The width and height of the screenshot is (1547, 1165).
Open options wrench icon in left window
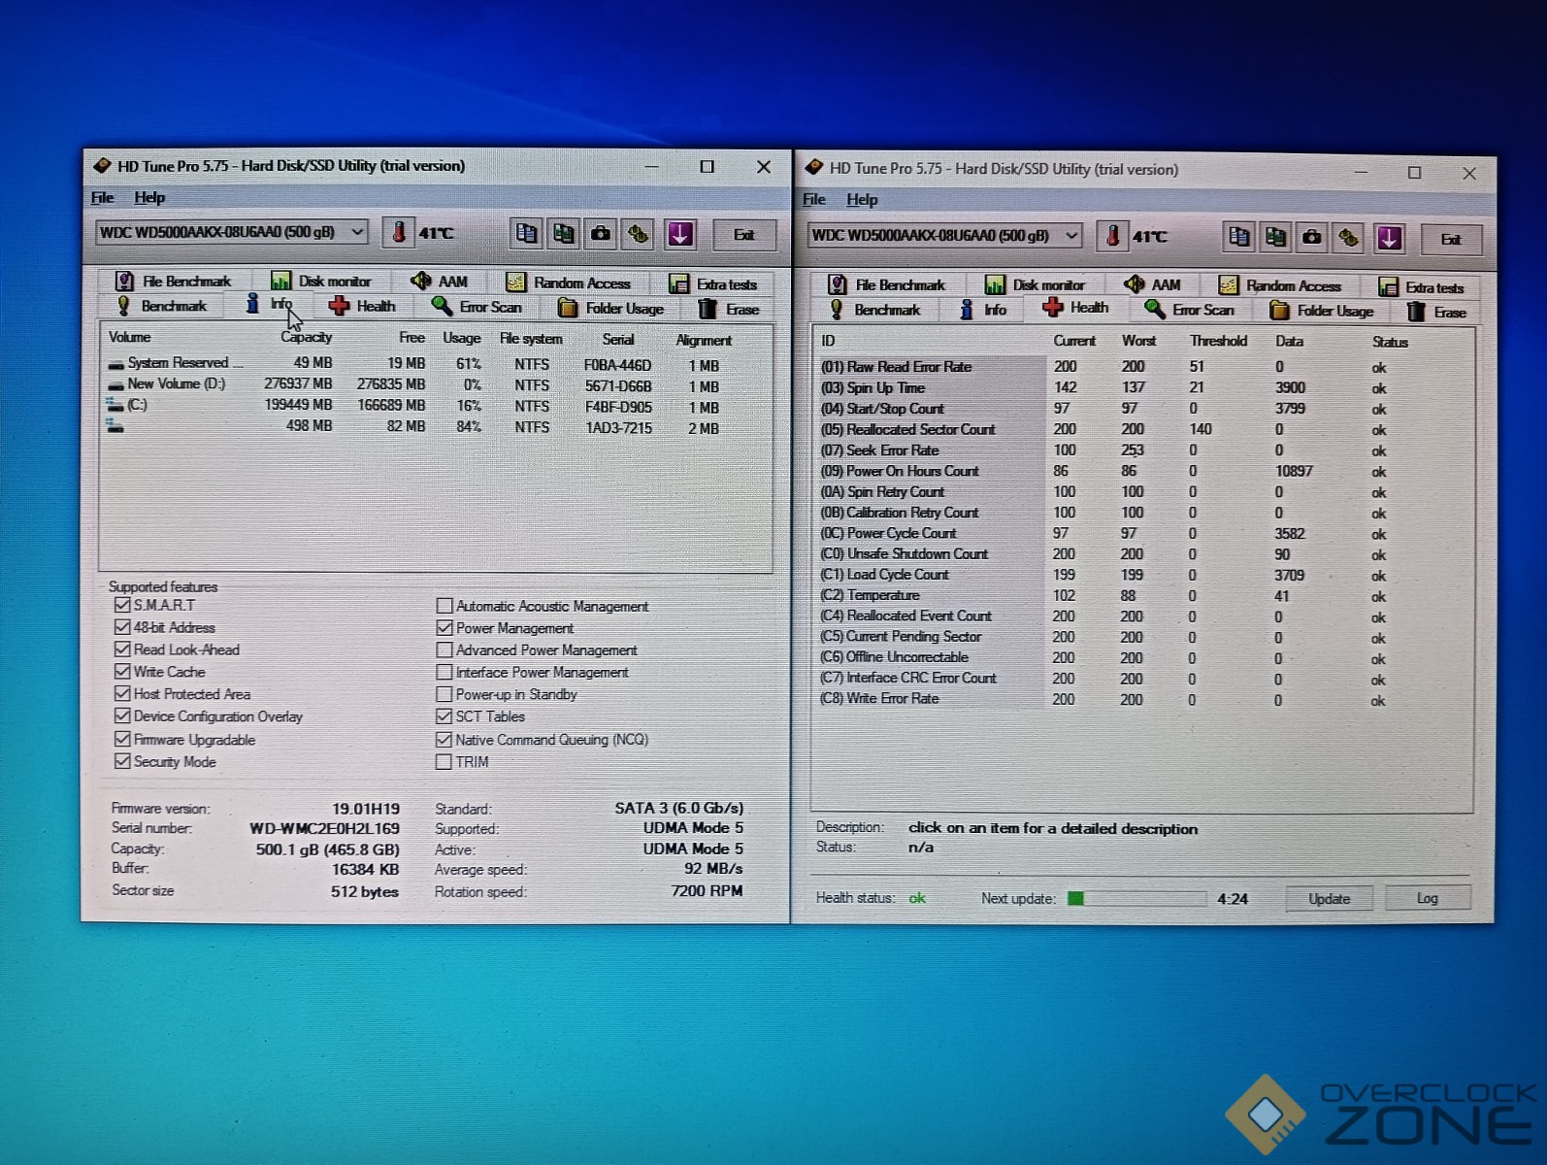click(x=638, y=233)
